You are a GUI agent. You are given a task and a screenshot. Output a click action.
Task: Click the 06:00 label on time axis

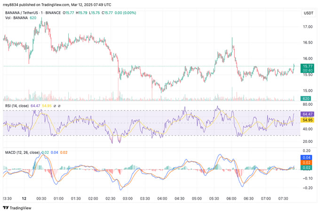231,199
